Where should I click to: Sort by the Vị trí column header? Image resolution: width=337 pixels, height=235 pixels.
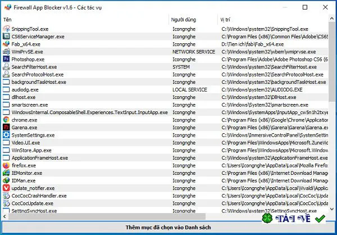[273, 20]
